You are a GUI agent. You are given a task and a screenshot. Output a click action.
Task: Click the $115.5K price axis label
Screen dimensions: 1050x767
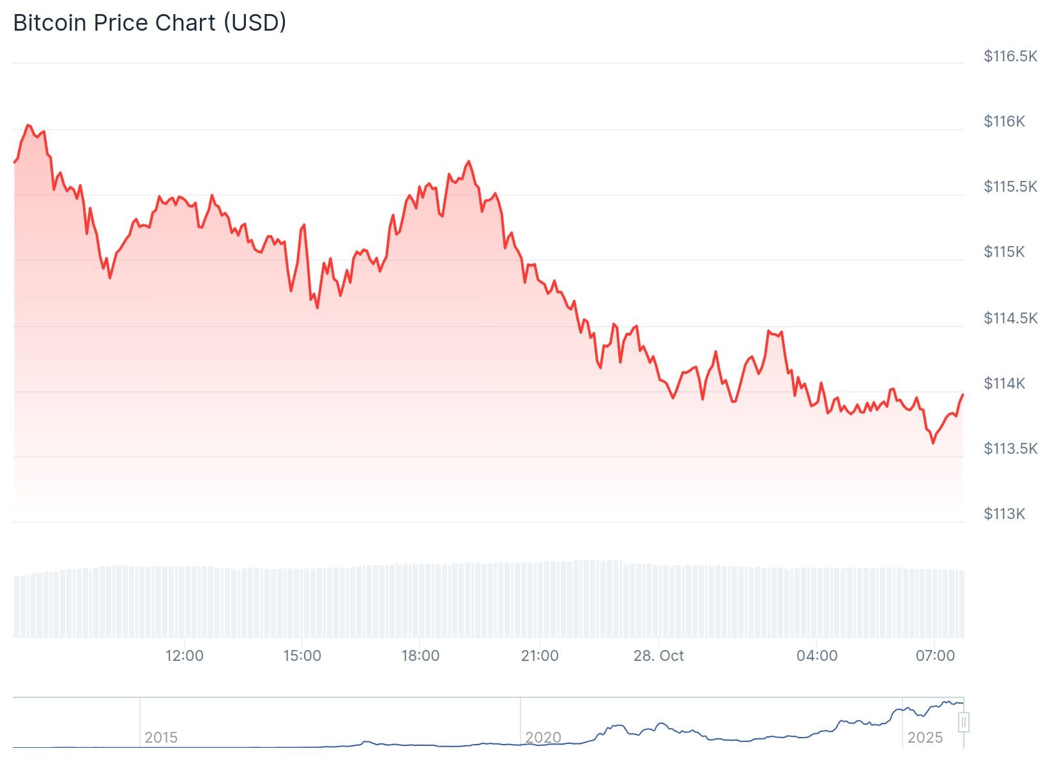[x=1010, y=187]
